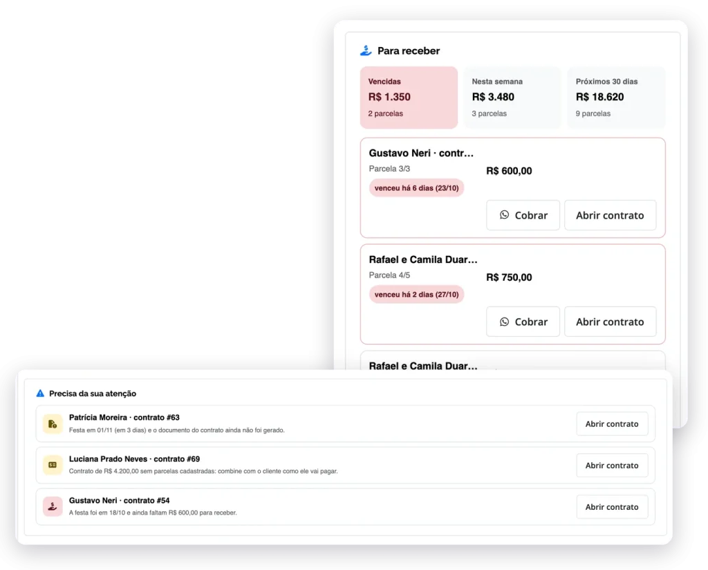Open the contract for Gustavo Neri's R$ 600,00 installment
The image size is (708, 570).
[610, 215]
